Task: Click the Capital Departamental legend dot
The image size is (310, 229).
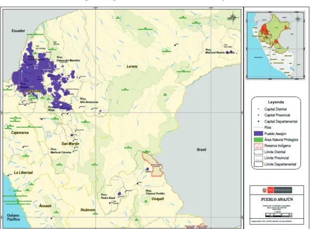Action: click(259, 122)
